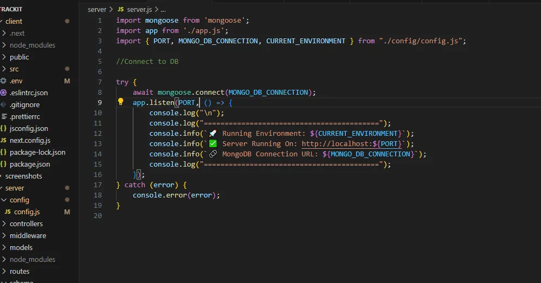The image size is (541, 283).
Task: Click the green checkmark emoji on line 13
Action: [x=213, y=143]
